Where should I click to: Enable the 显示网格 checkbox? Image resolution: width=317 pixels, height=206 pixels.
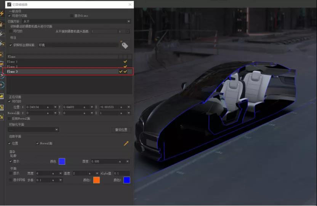pos(10,180)
